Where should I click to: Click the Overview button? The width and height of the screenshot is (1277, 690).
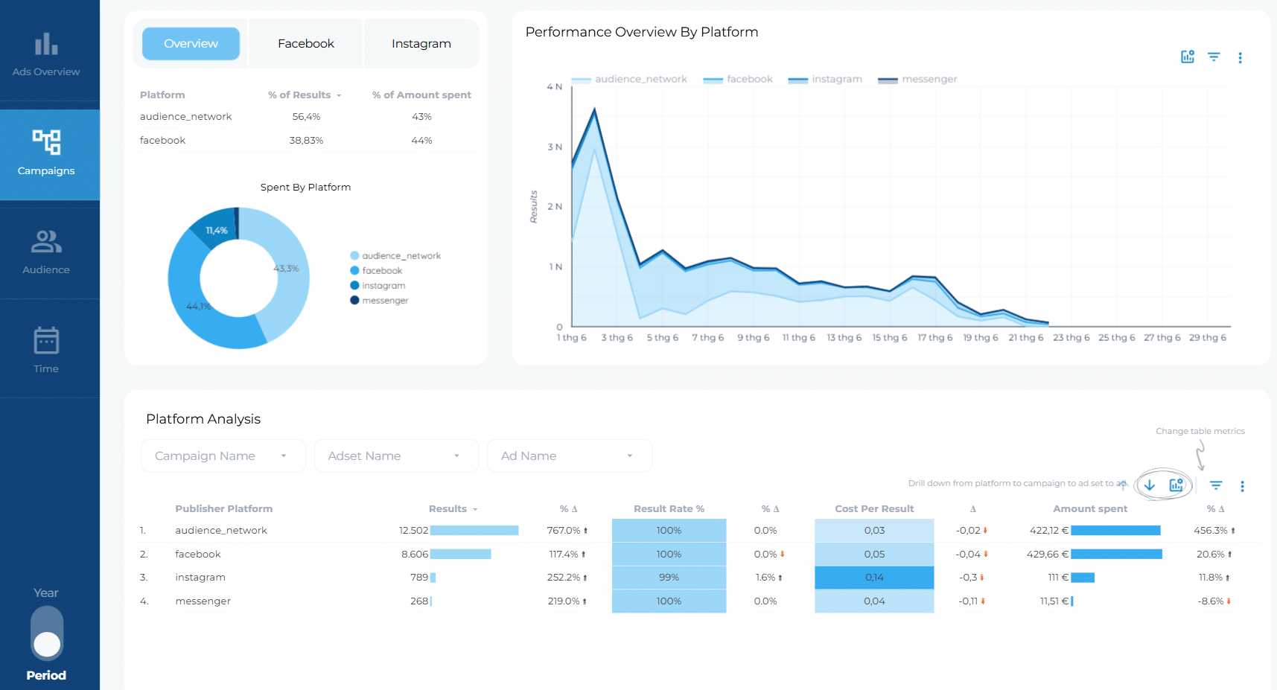click(x=191, y=44)
